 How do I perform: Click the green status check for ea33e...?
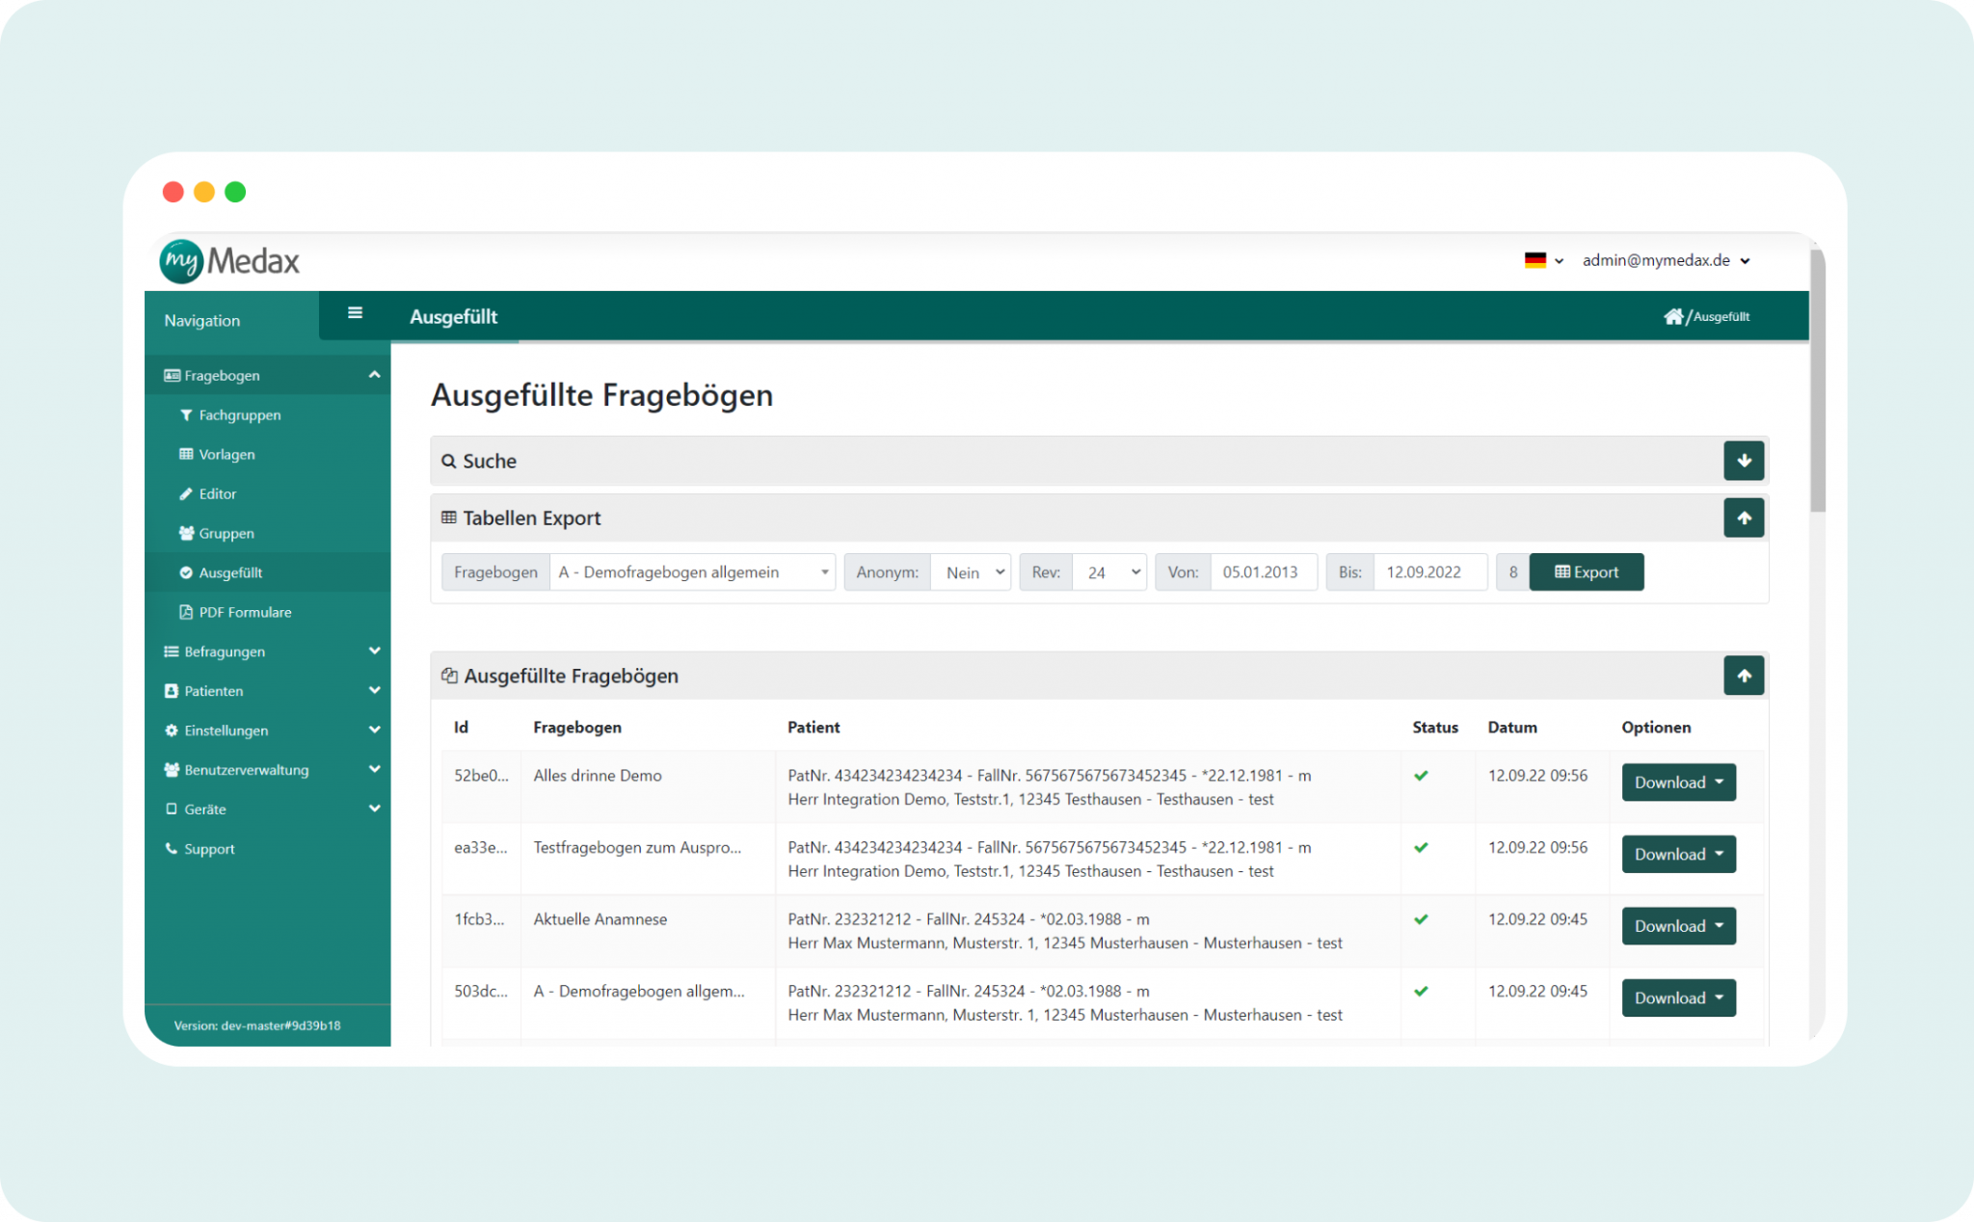coord(1421,848)
